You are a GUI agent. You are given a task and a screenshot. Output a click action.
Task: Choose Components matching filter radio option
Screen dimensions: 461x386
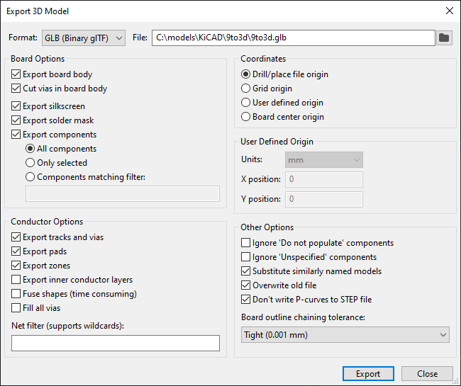tap(30, 177)
